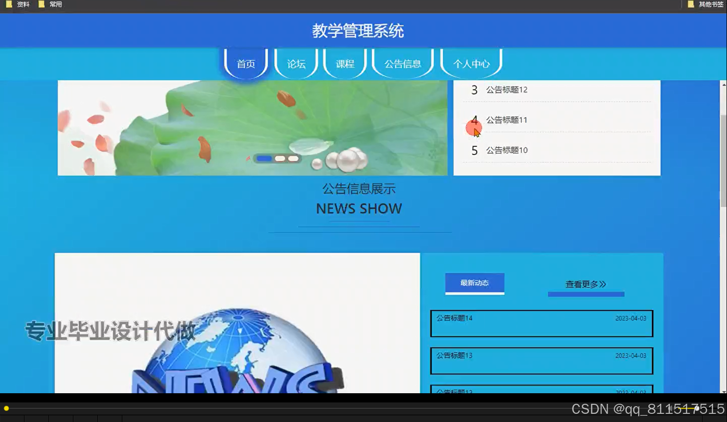Screen dimensions: 727x422
Task: Open announcement 公告标题11
Action: (506, 120)
